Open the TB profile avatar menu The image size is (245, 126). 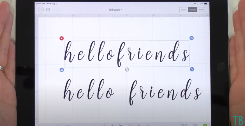(x=41, y=10)
